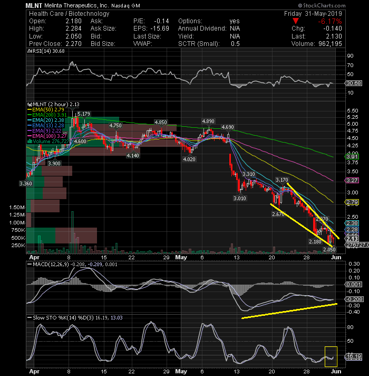Click the 4.890 price label

(208, 121)
